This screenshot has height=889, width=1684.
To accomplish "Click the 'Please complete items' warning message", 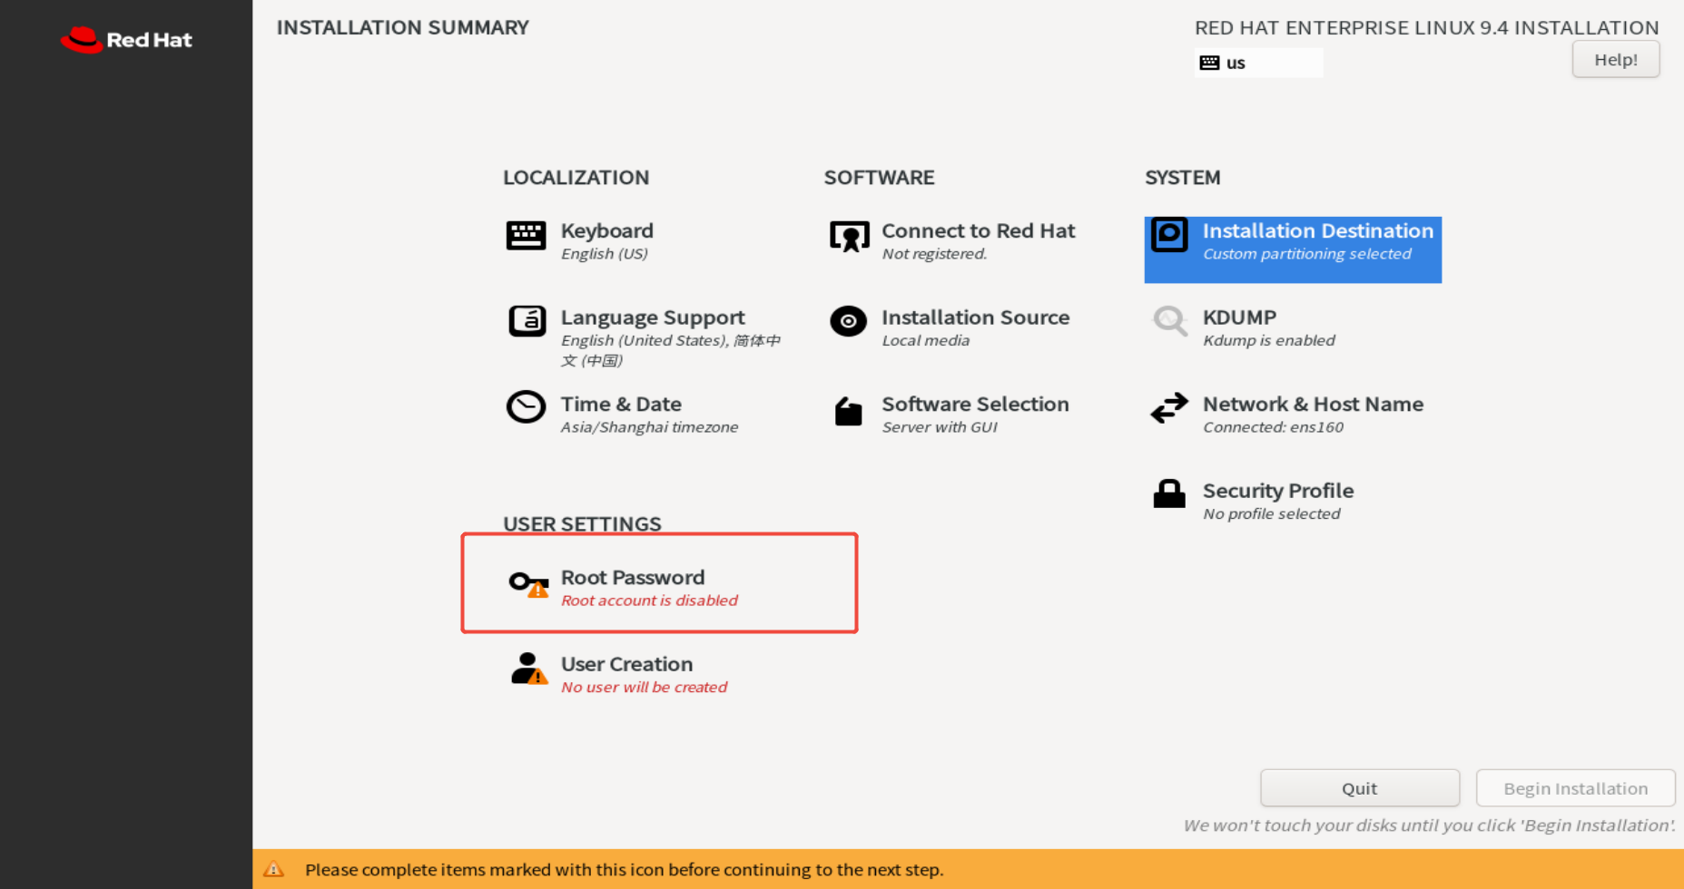I will point(624,869).
